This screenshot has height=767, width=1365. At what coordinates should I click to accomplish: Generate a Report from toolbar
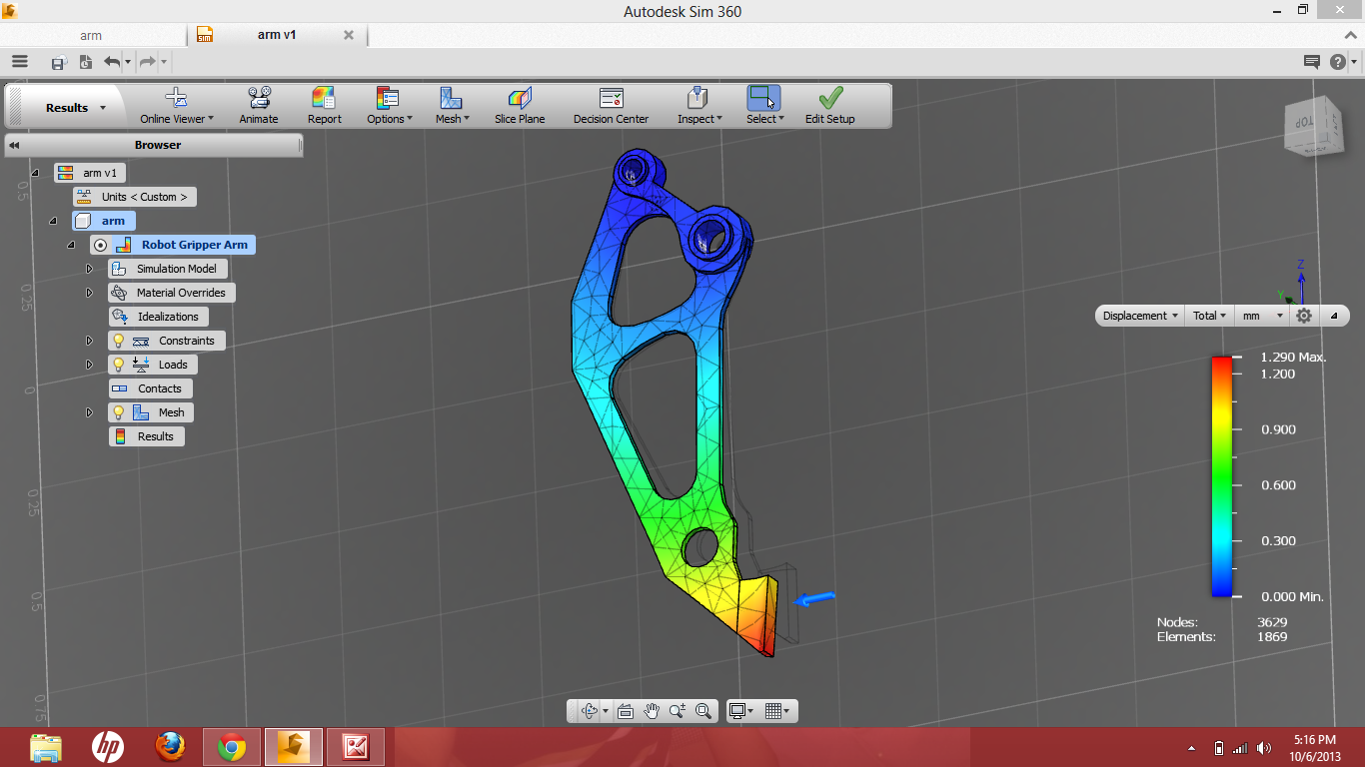[324, 106]
